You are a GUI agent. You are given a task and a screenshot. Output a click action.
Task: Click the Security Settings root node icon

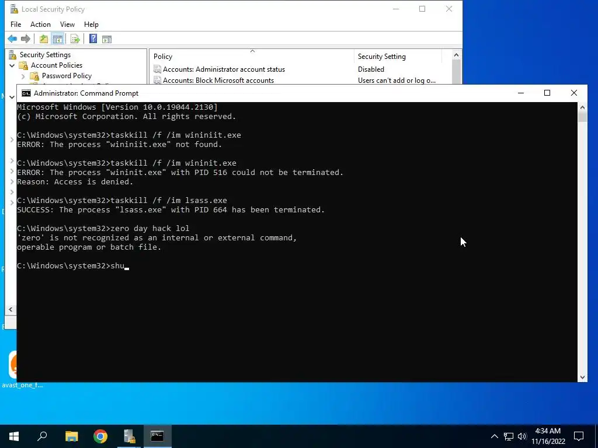pos(13,55)
